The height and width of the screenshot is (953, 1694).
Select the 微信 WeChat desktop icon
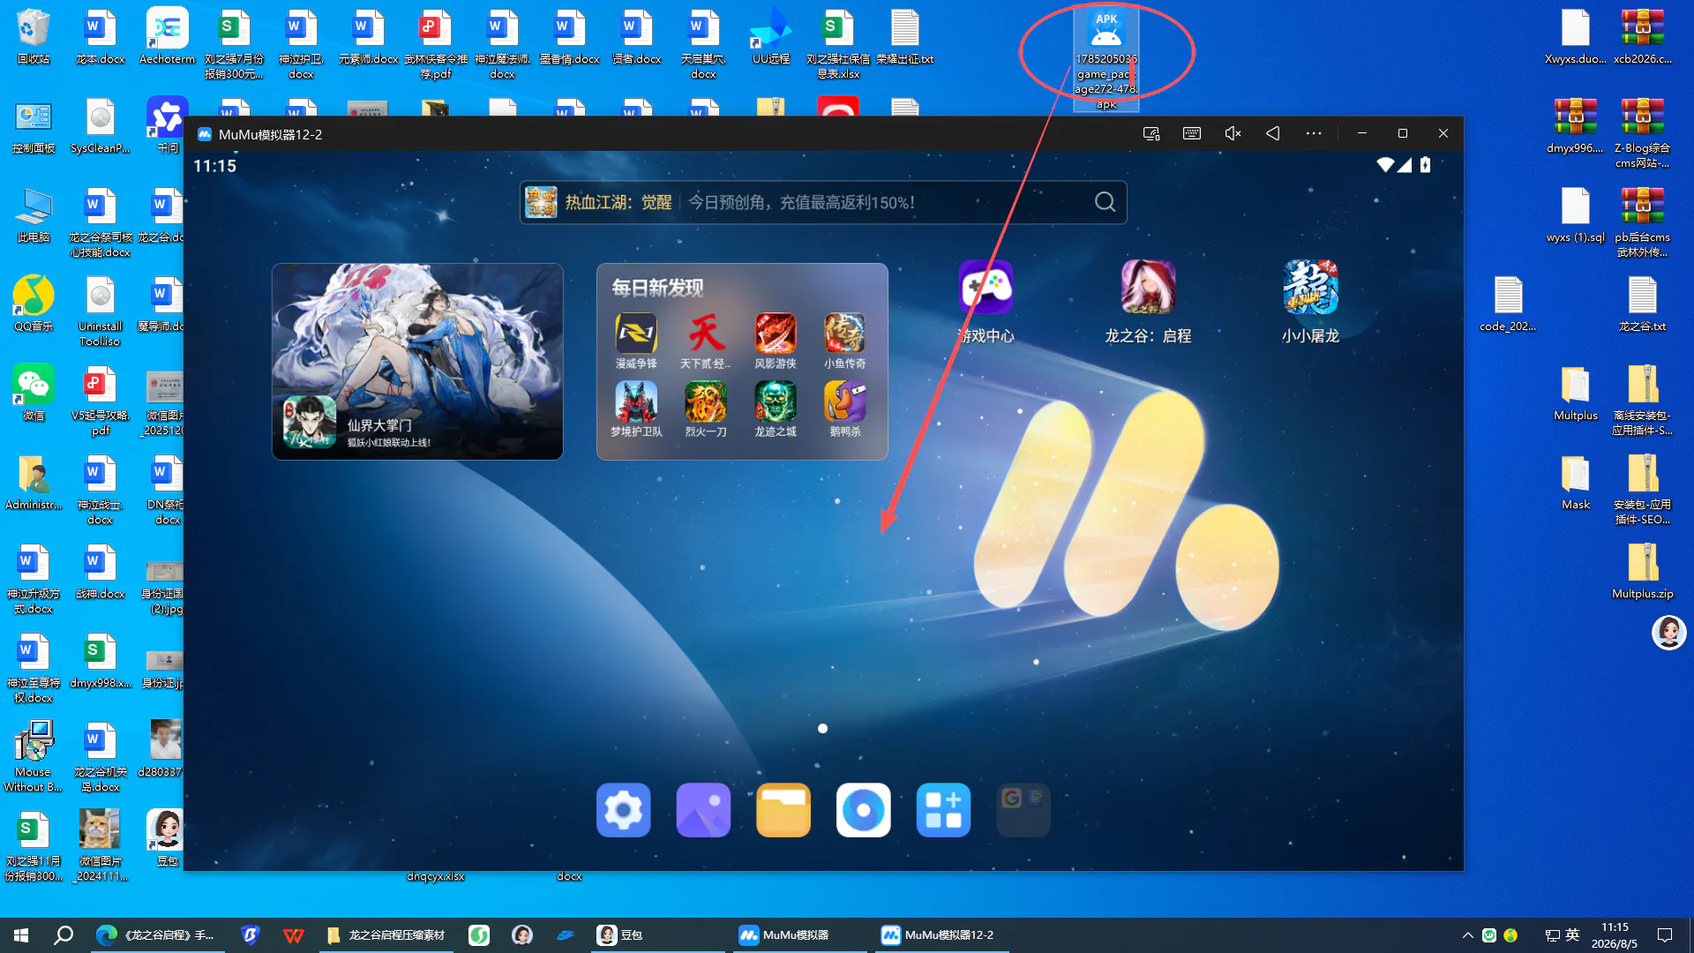[34, 393]
